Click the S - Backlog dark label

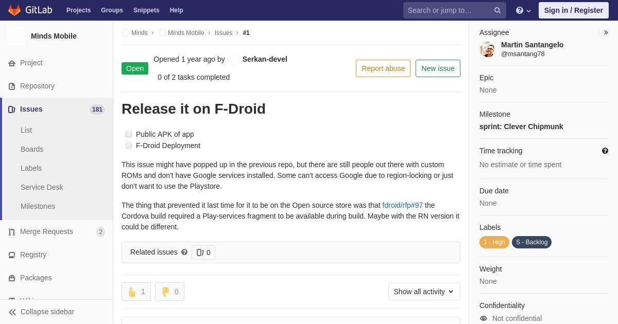pyautogui.click(x=531, y=242)
